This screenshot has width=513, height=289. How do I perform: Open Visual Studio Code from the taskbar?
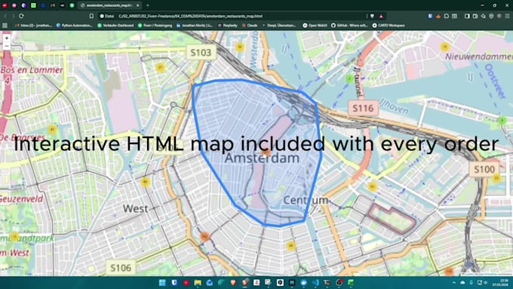pyautogui.click(x=315, y=282)
